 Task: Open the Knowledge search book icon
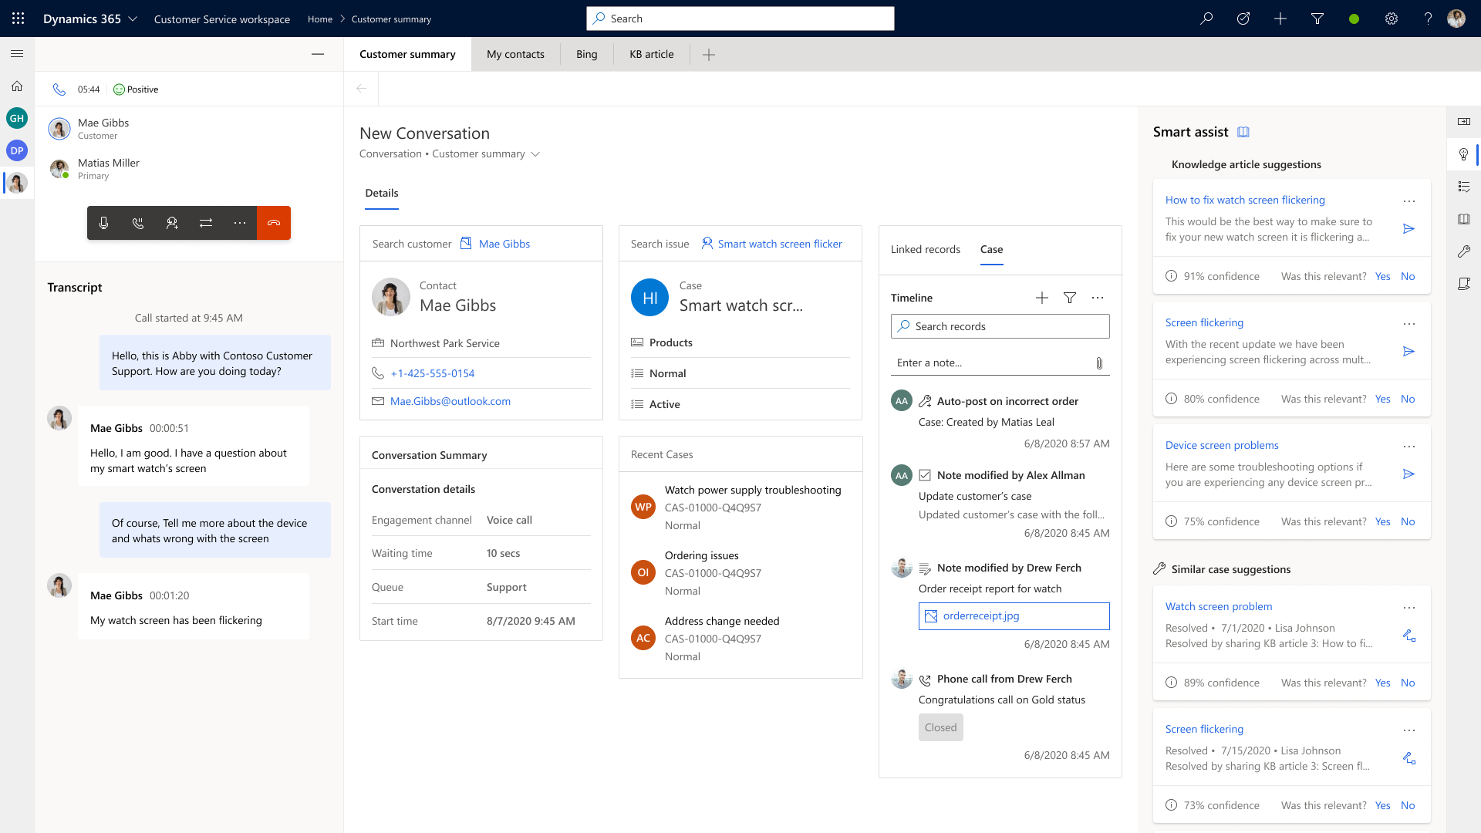click(1463, 219)
